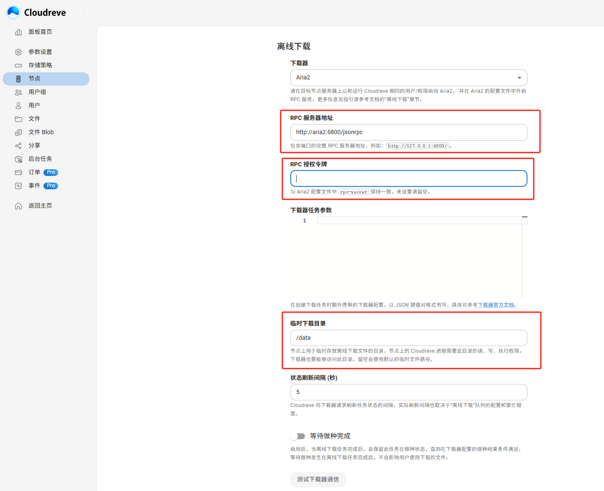View 后台任务 background tasks
The width and height of the screenshot is (604, 491).
tap(40, 159)
